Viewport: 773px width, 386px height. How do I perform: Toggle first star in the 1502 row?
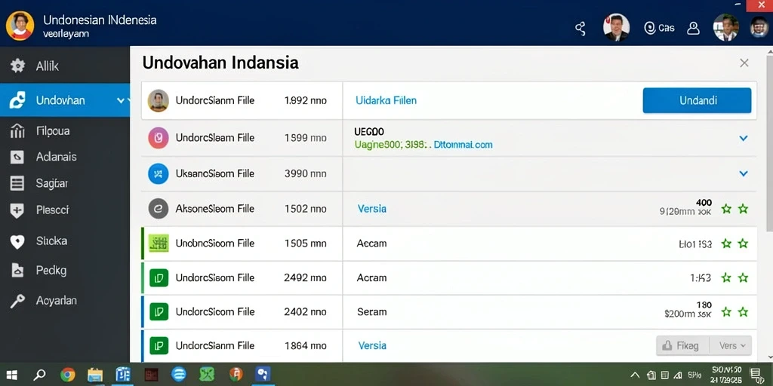coord(726,209)
